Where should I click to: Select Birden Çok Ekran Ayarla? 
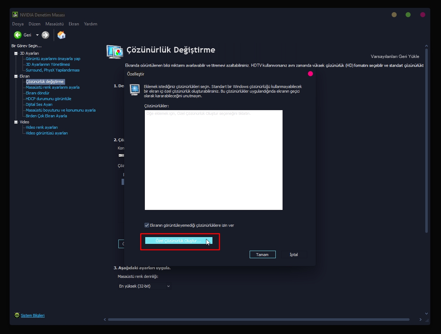coord(46,116)
